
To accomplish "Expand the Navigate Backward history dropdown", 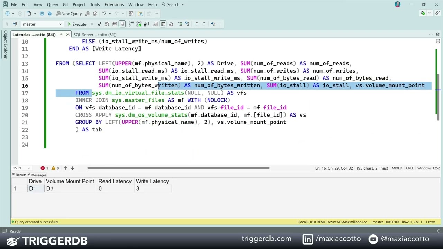I will coord(13,13).
